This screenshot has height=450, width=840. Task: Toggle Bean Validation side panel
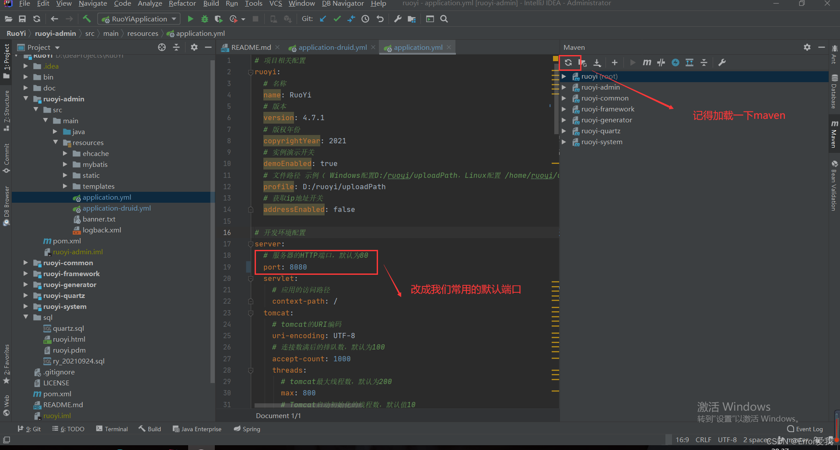(834, 186)
